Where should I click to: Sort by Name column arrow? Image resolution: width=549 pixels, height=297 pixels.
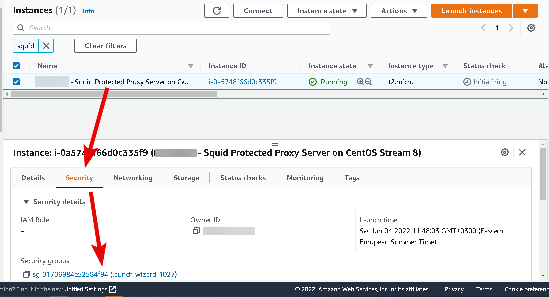(191, 66)
